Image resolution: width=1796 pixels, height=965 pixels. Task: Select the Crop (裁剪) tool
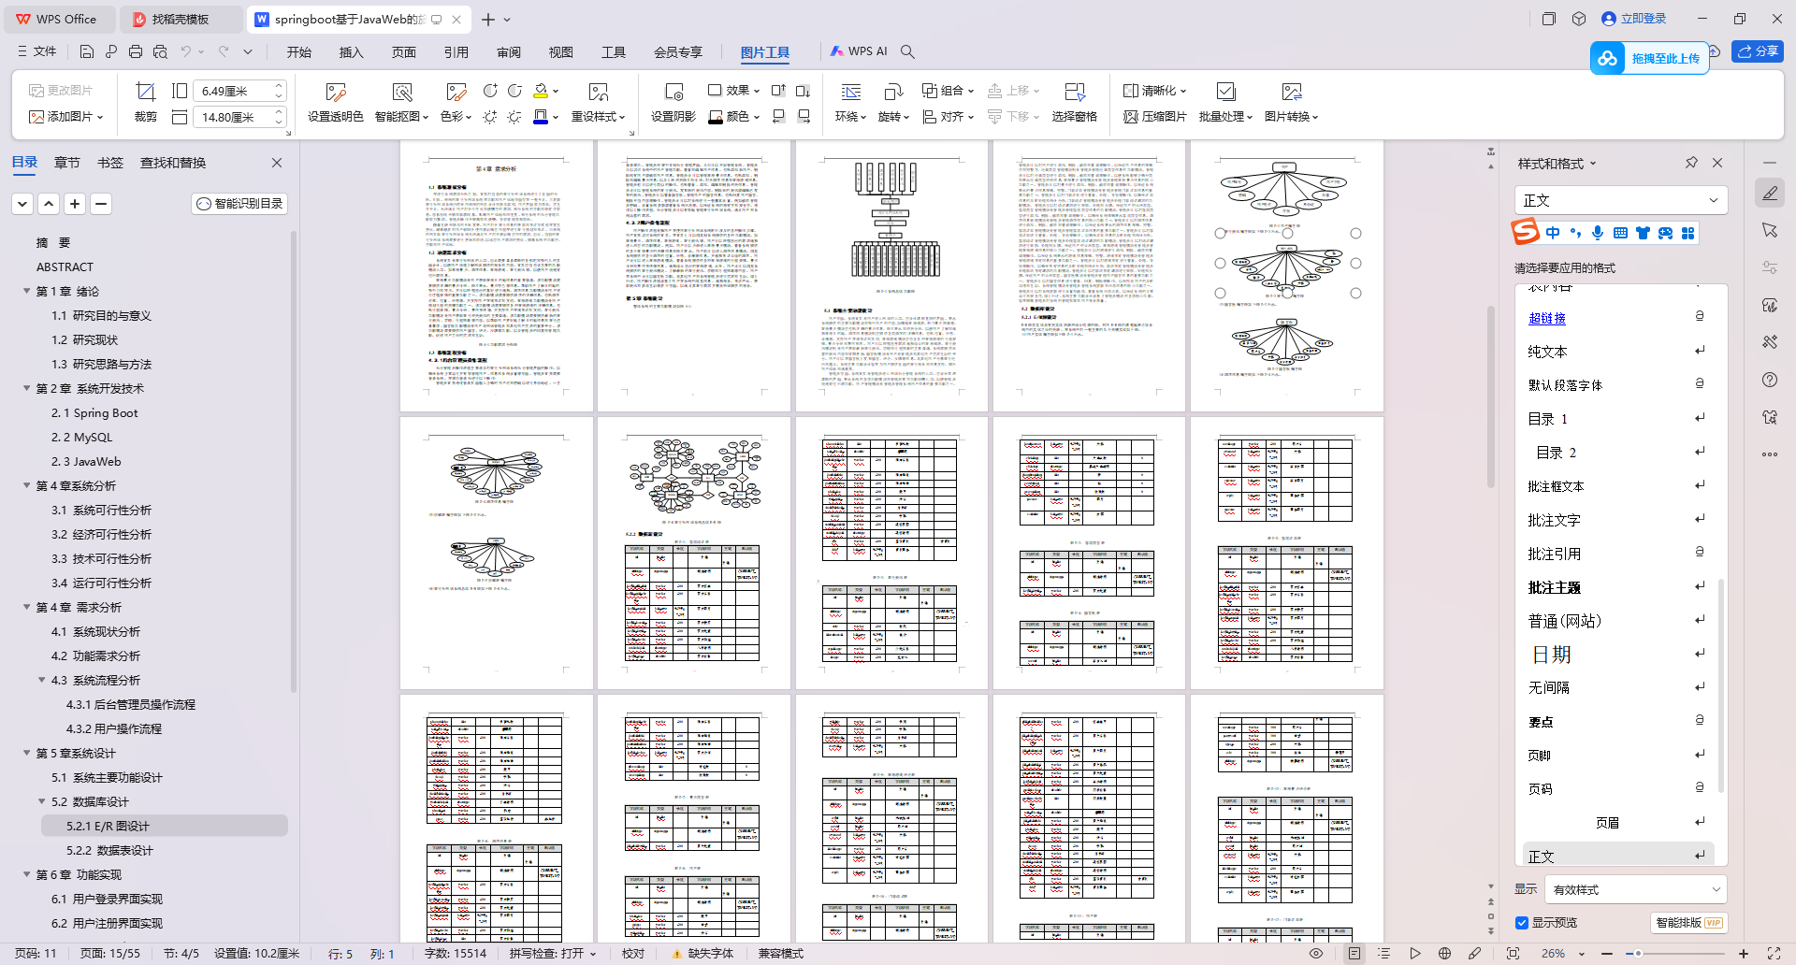(x=145, y=101)
